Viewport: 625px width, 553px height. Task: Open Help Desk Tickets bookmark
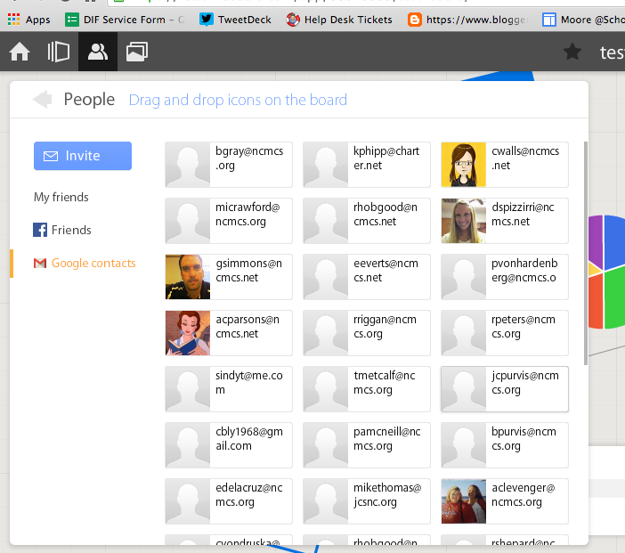[x=339, y=20]
